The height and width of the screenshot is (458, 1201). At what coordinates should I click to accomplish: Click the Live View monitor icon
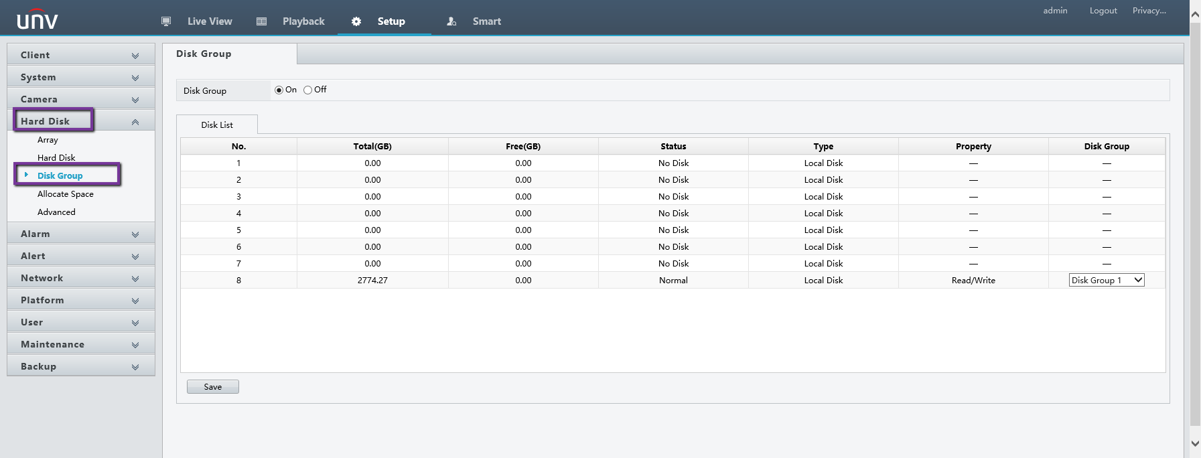tap(166, 21)
